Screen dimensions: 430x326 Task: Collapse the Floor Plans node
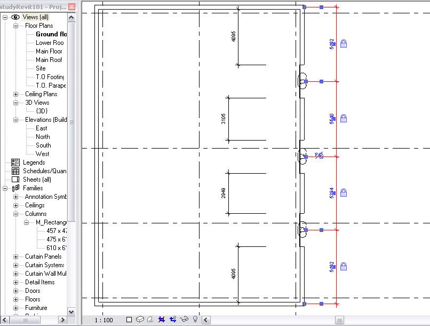click(15, 26)
